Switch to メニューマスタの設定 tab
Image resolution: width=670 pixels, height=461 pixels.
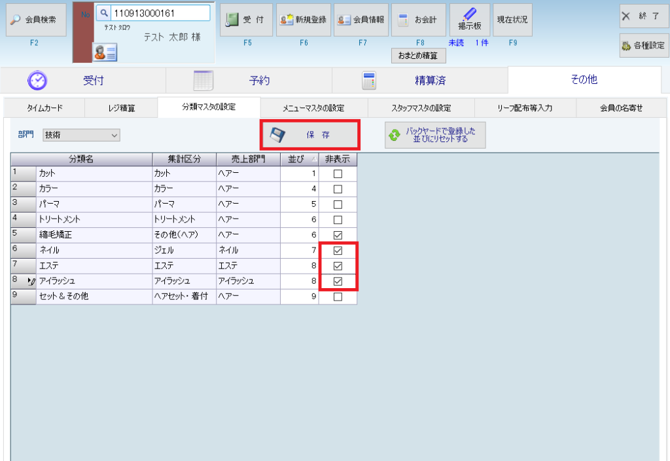pos(313,108)
